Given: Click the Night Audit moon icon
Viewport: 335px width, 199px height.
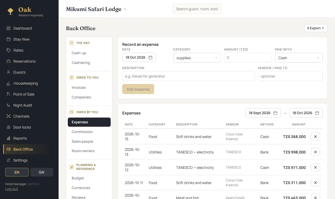Looking at the screenshot, I should (8, 105).
